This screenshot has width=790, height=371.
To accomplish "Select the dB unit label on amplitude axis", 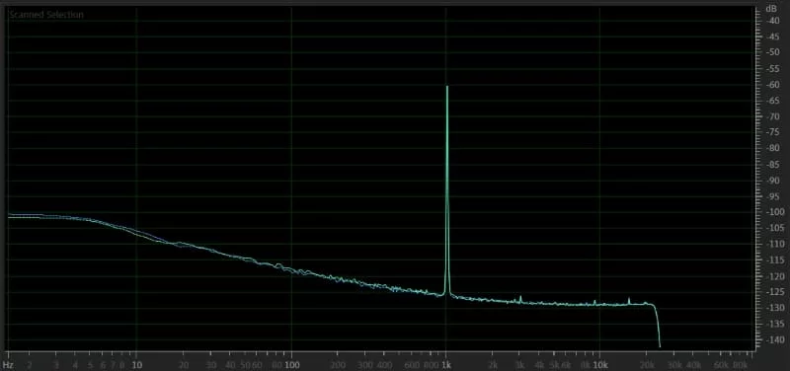I will coord(771,9).
